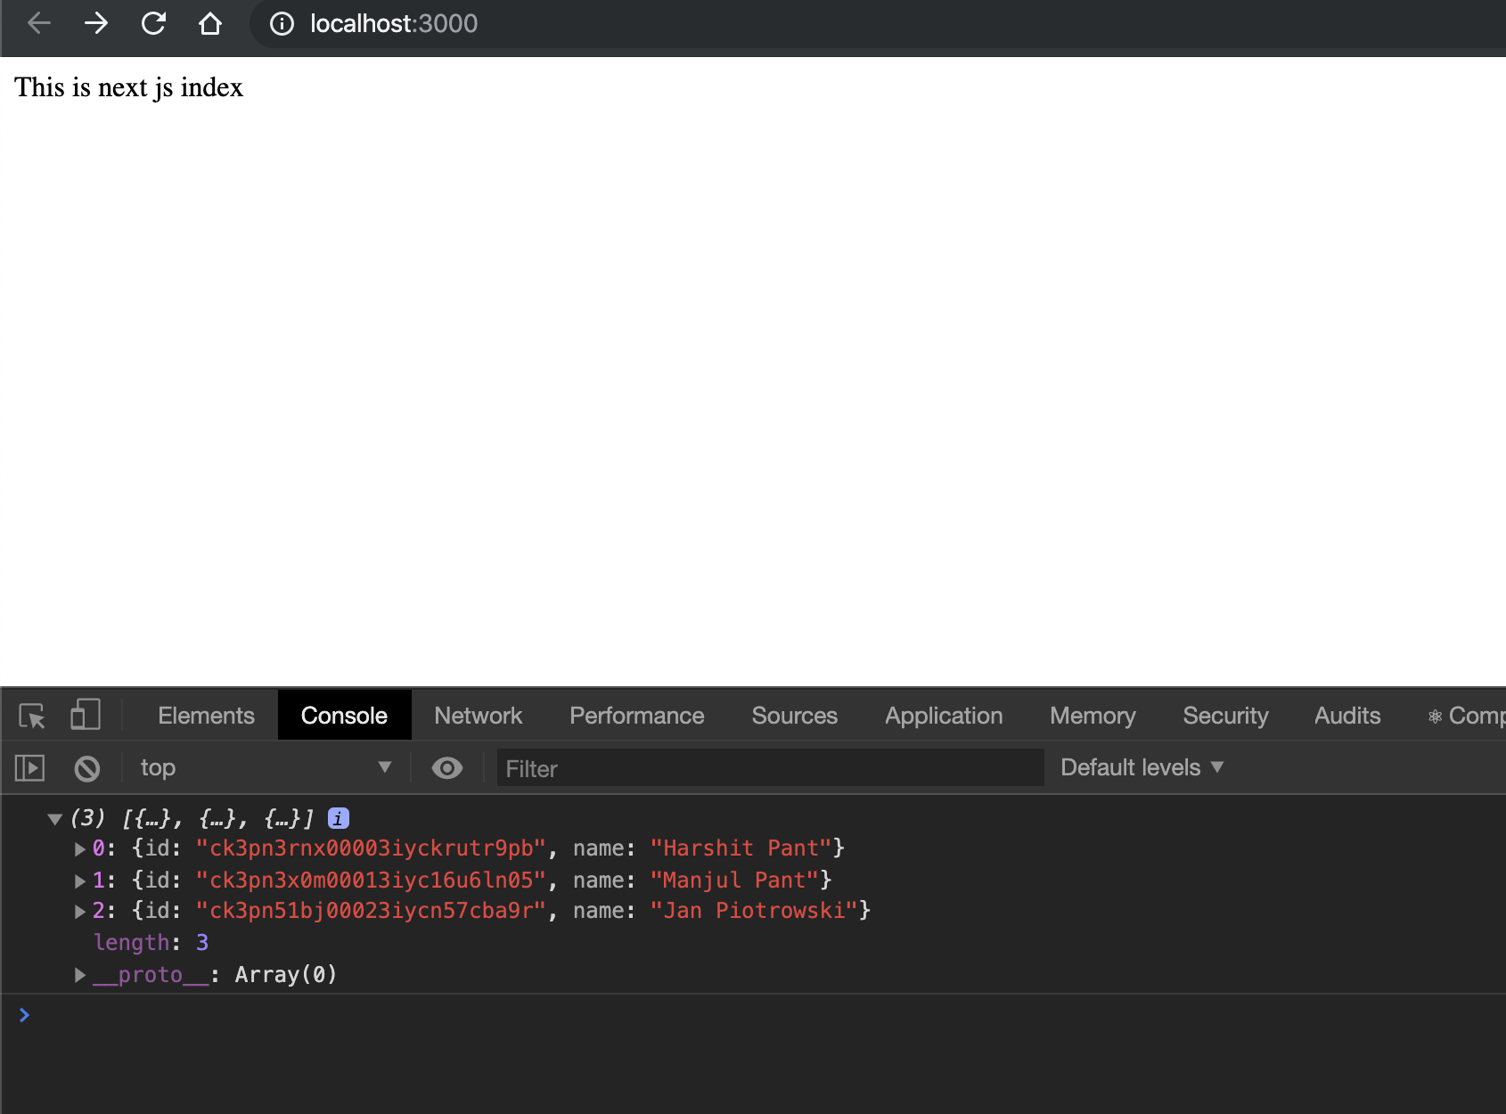Reload the localhost:3000 page
The image size is (1506, 1114).
pos(153,23)
